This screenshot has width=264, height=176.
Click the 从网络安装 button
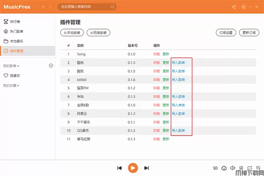click(98, 33)
